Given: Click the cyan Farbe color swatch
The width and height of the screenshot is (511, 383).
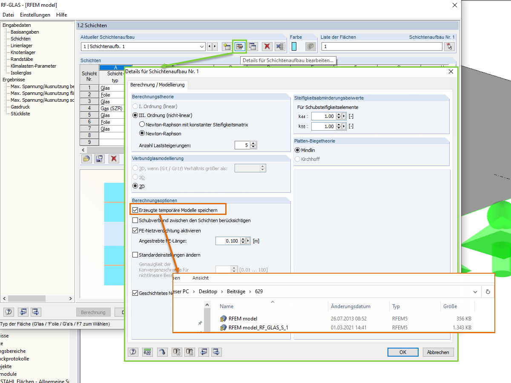Looking at the screenshot, I should tap(294, 46).
